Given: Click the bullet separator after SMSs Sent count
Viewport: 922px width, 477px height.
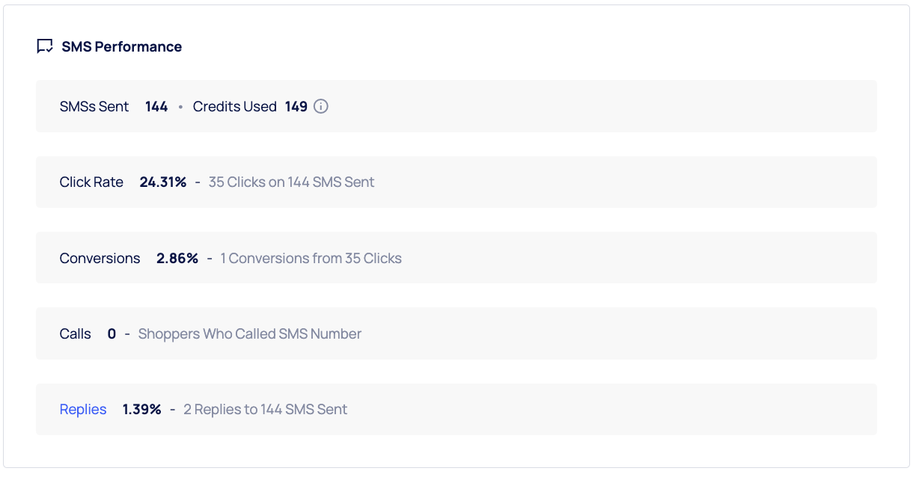Looking at the screenshot, I should point(180,107).
